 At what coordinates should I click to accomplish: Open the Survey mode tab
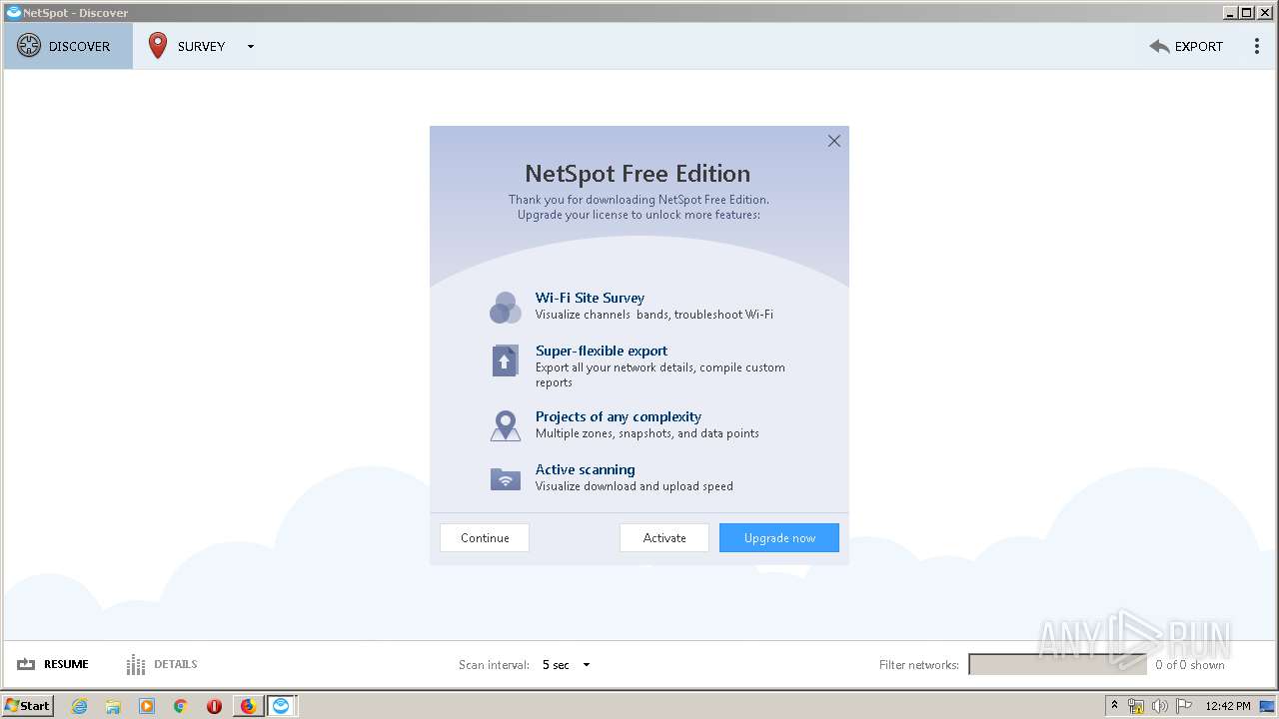point(187,46)
